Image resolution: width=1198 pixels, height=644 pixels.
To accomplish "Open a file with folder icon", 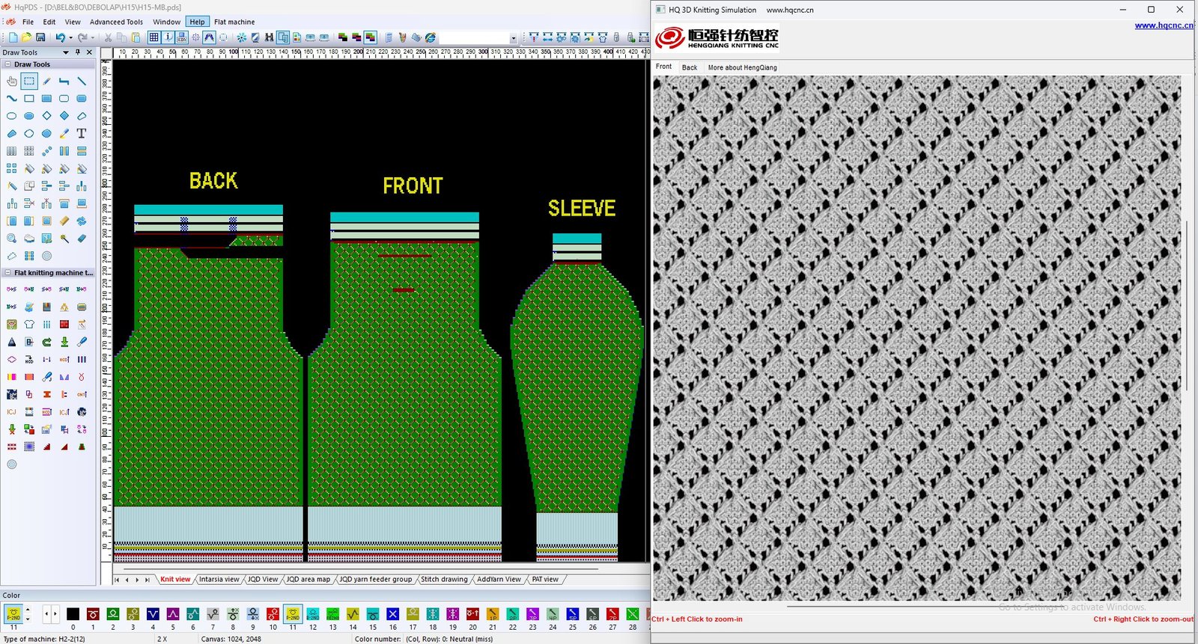I will pos(27,37).
